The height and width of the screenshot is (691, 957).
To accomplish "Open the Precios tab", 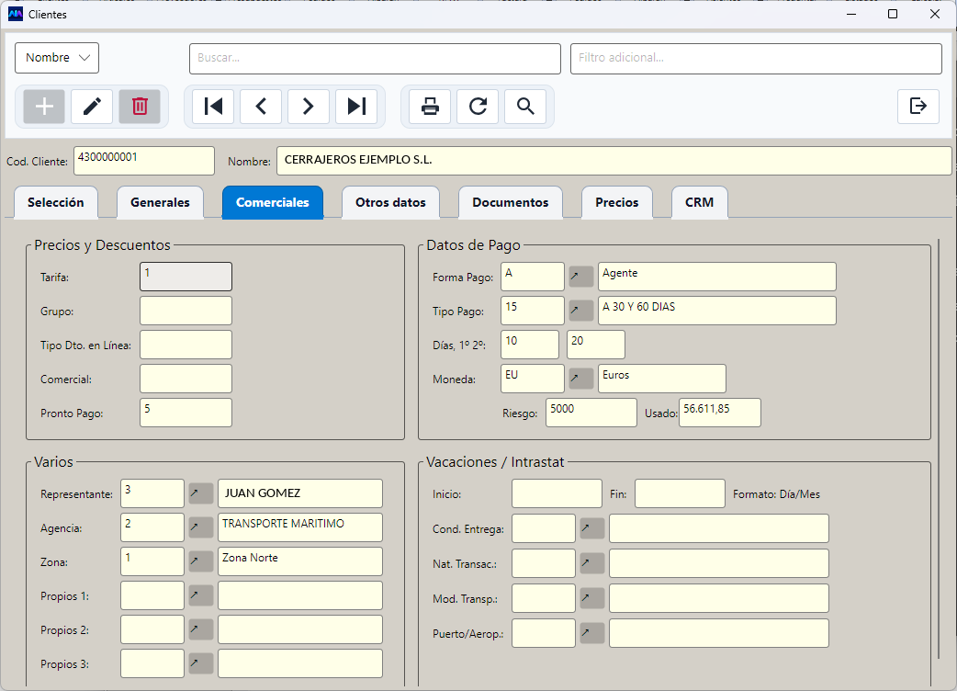I will pos(617,203).
